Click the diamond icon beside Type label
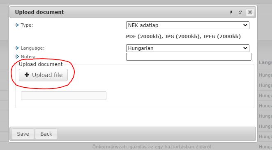Viewport: 272px width, 150px height. (x=17, y=25)
